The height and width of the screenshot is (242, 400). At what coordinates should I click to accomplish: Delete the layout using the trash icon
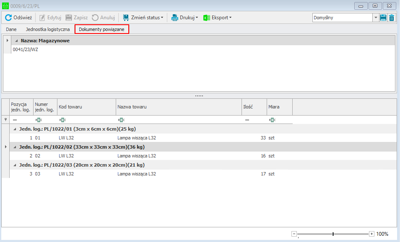[392, 18]
